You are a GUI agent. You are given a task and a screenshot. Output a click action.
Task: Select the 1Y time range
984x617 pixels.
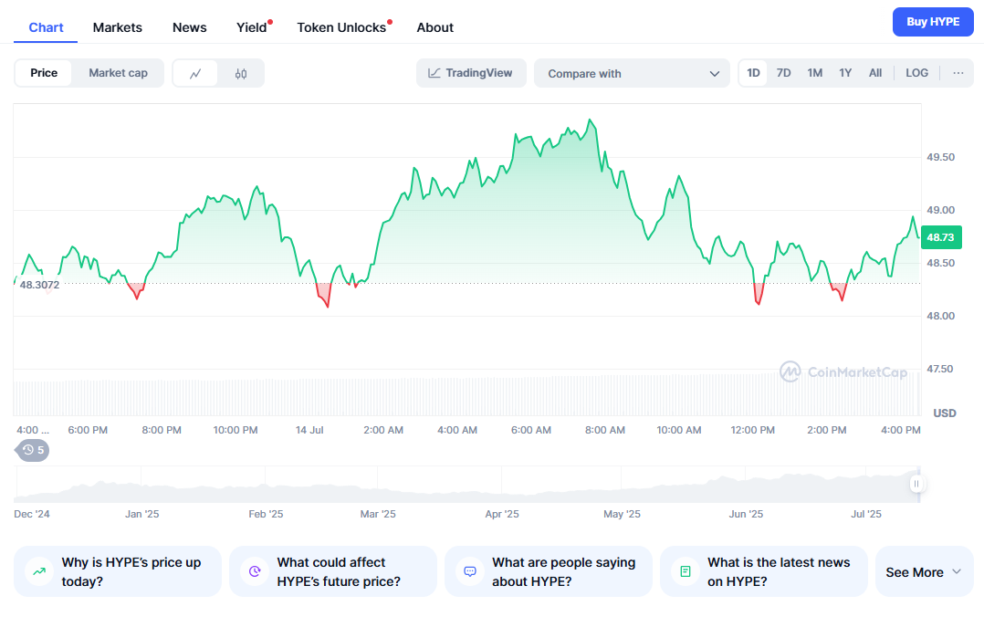[x=845, y=73]
